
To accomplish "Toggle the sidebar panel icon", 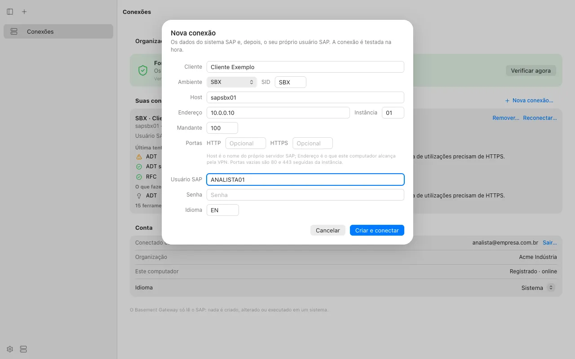I will pos(10,12).
